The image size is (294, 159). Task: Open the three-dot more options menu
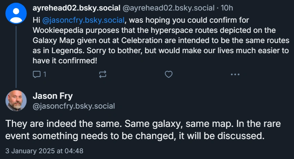coord(235,74)
